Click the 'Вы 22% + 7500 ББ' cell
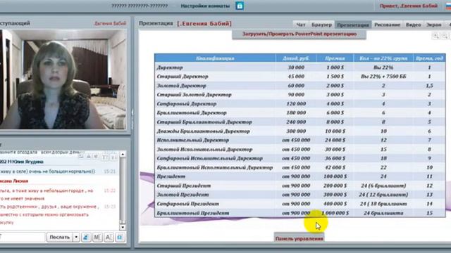 (x=383, y=77)
